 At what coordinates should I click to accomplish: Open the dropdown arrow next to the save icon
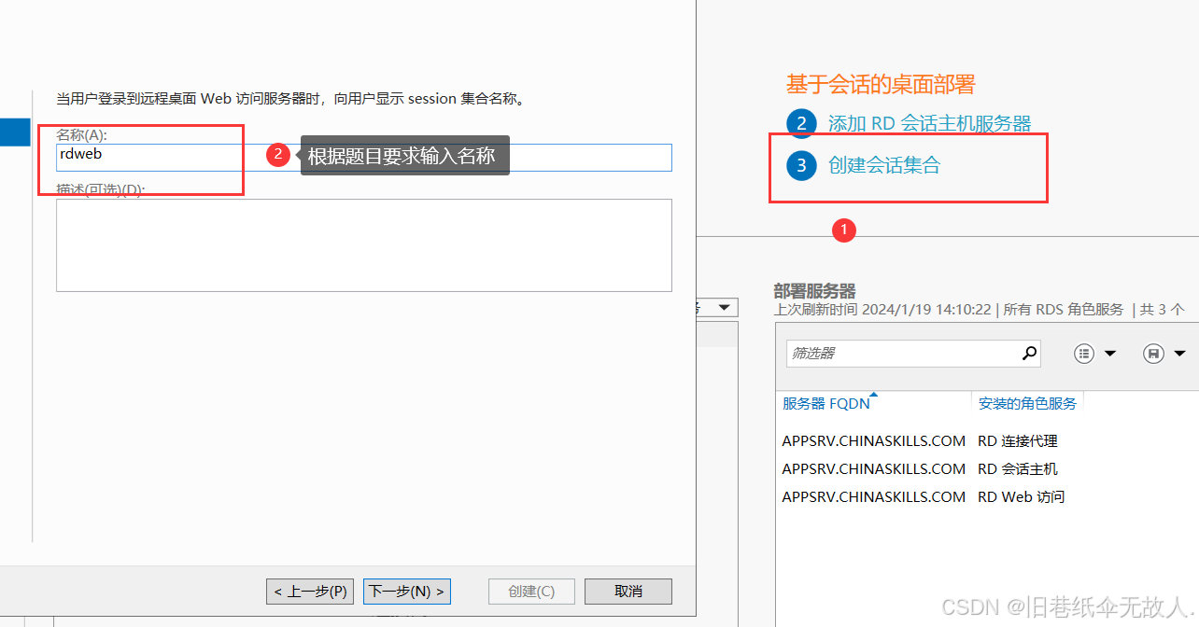pyautogui.click(x=1180, y=353)
